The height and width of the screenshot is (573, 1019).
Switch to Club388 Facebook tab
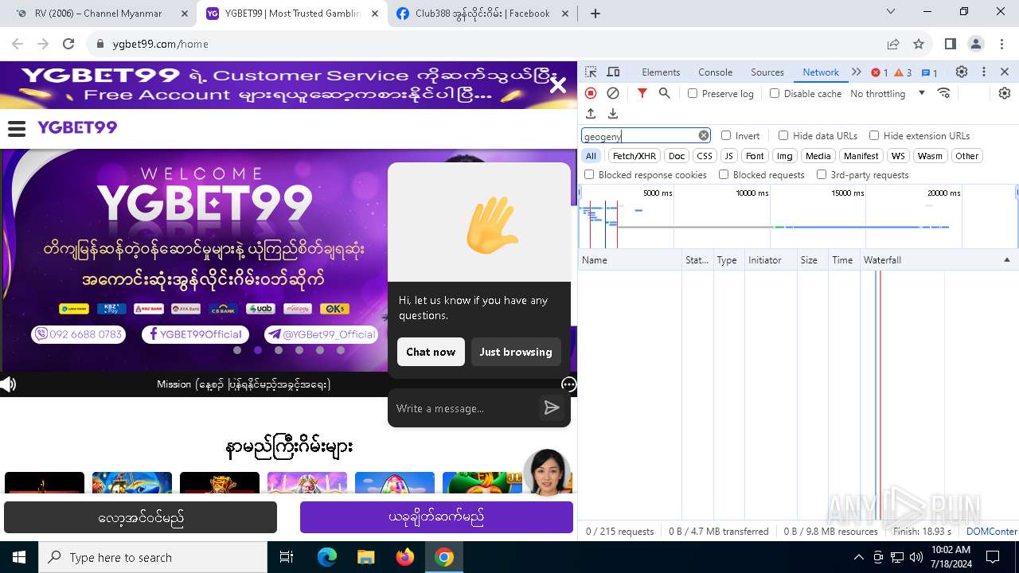tap(482, 14)
